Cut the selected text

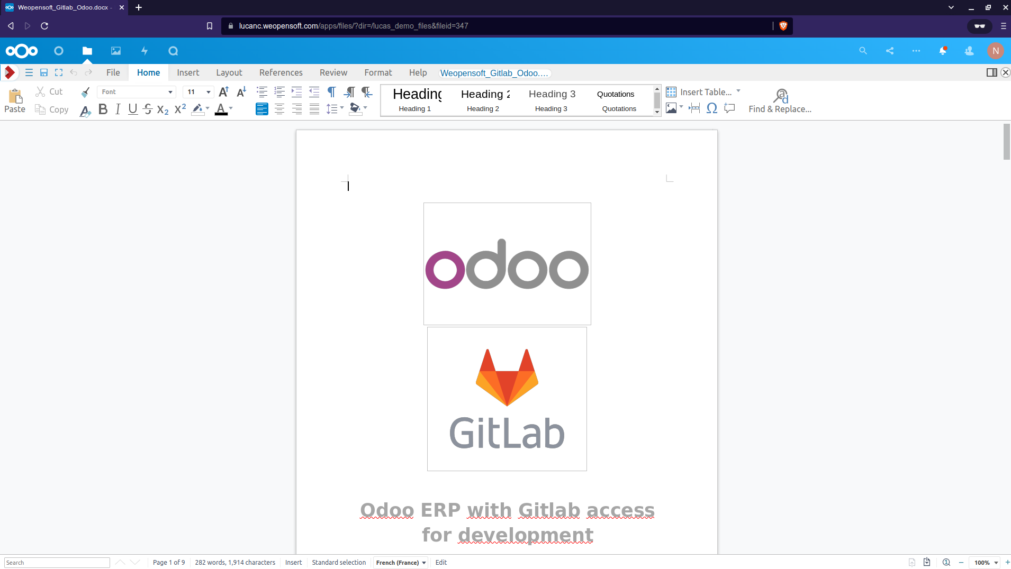tap(49, 91)
